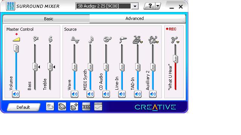The height and width of the screenshot is (135, 241).
Task: Expand the TAD-In source selection arrow
Action: coord(141,42)
